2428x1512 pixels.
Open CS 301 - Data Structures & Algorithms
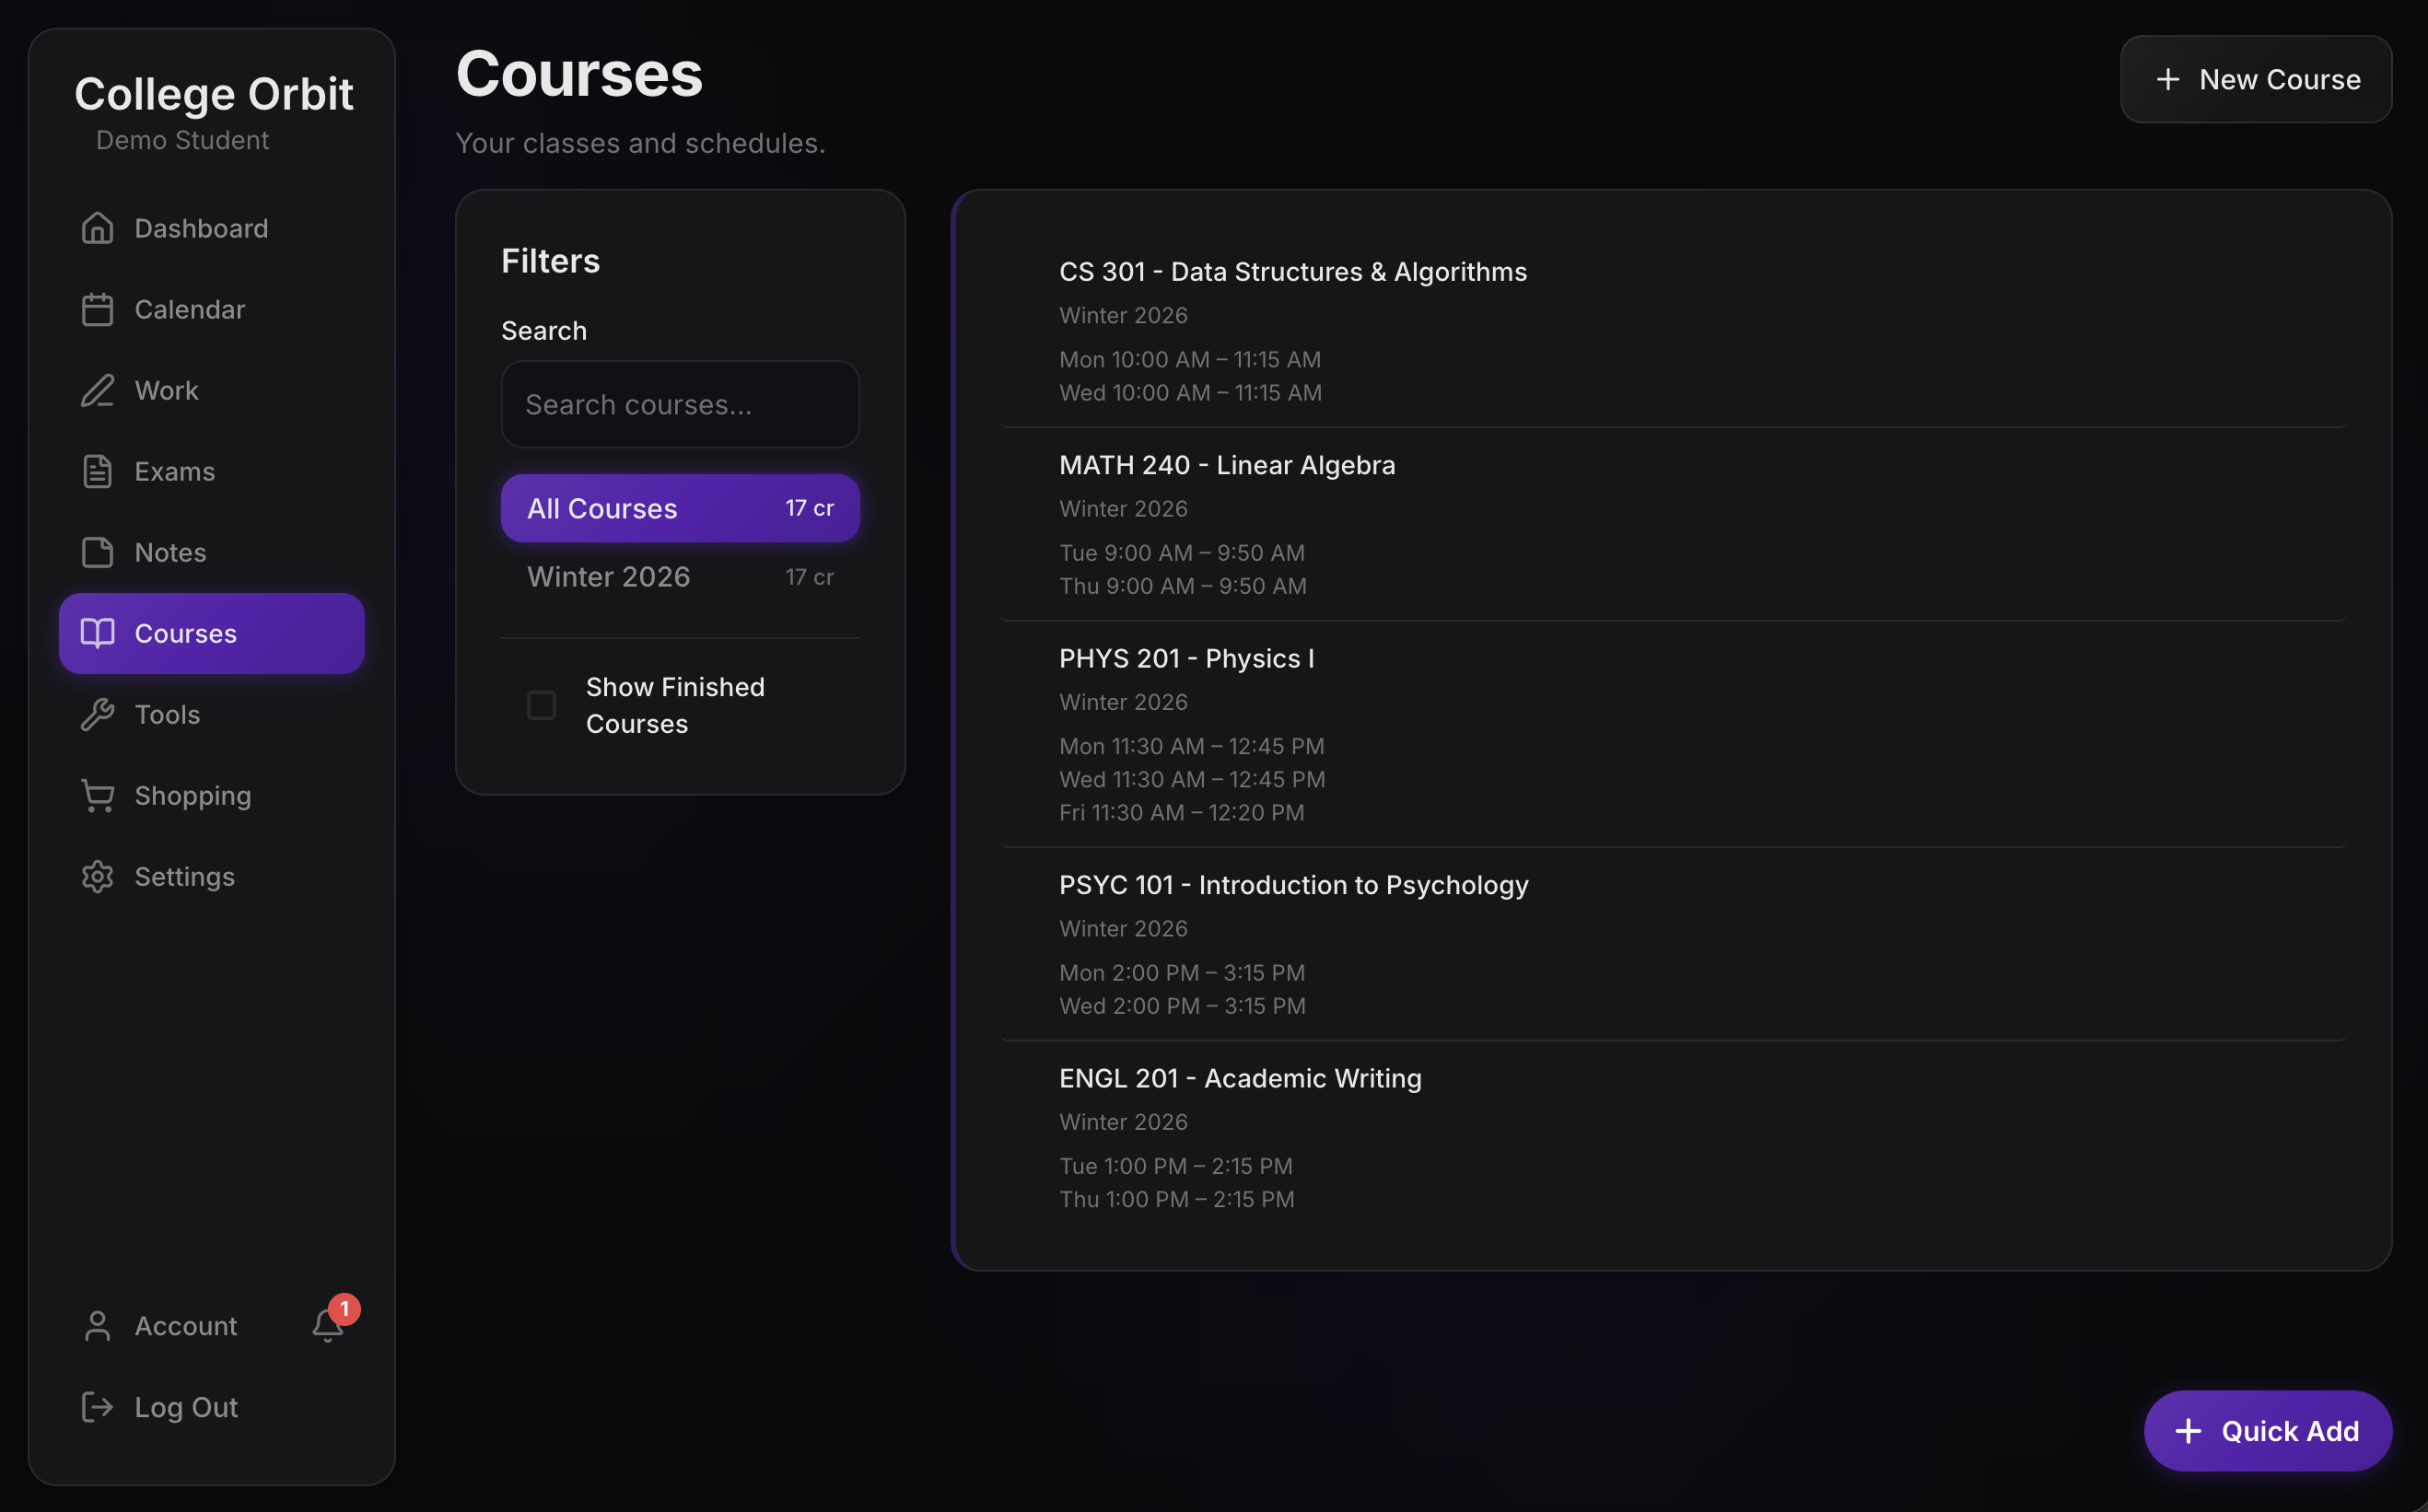coord(1293,271)
